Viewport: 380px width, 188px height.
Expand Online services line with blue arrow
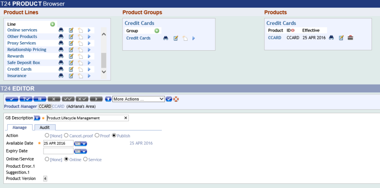pos(89,30)
